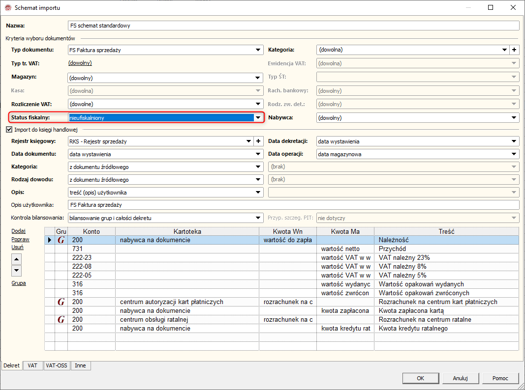Click the plus button beside Rejestr księgowy
The height and width of the screenshot is (390, 525).
[x=258, y=141]
